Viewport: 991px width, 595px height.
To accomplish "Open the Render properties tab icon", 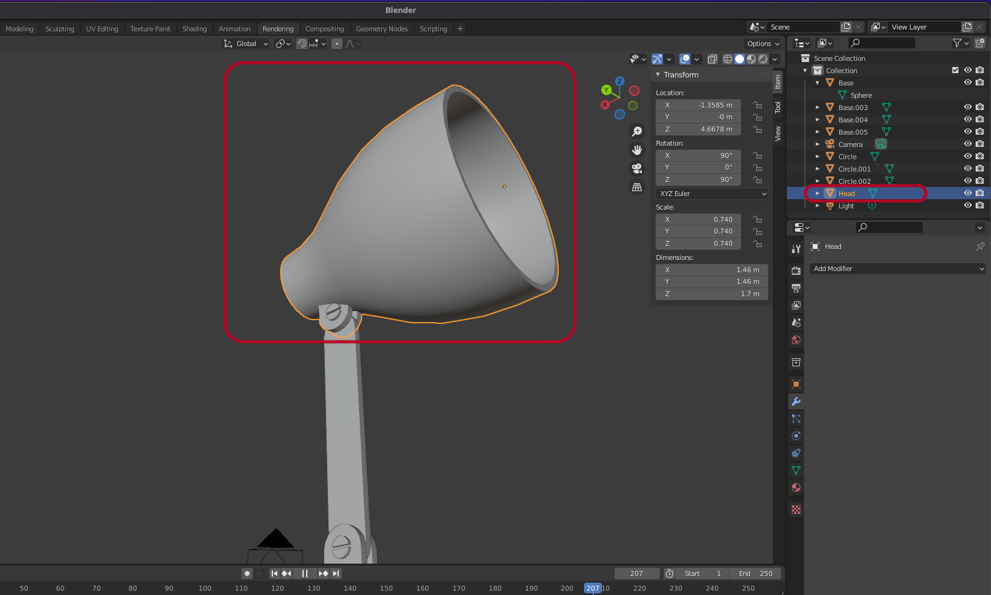I will (x=796, y=271).
